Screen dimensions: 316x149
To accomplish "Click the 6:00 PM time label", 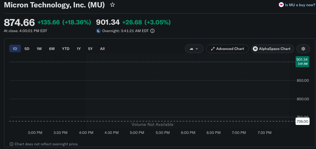I will pos(188,133).
